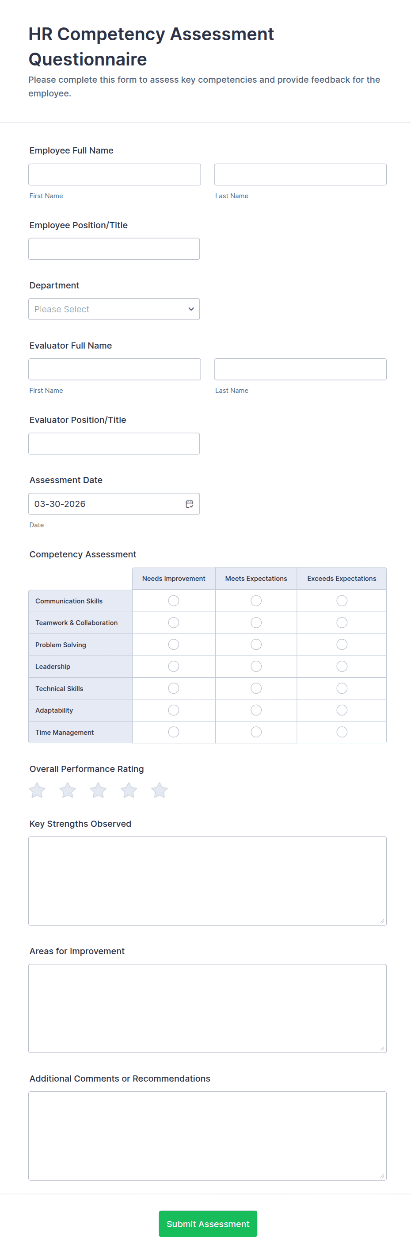The image size is (411, 1259).
Task: Rate overall performance one star
Action: 37,790
